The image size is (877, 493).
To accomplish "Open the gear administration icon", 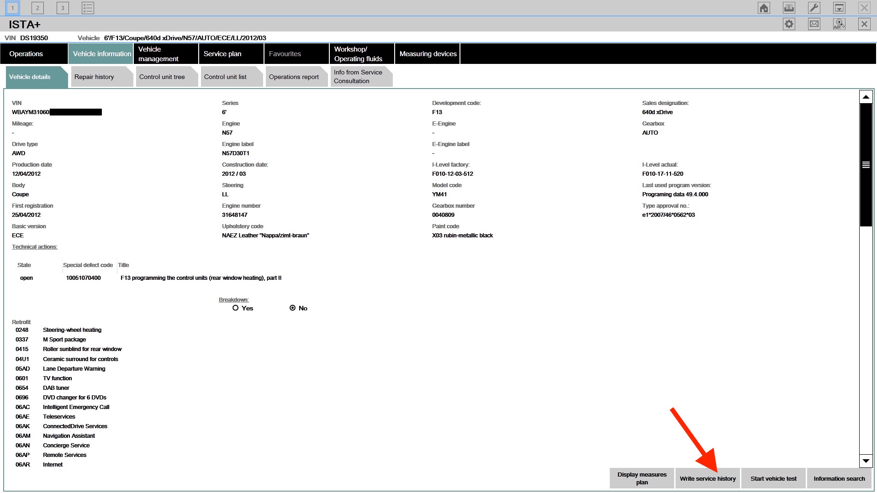I will (x=789, y=24).
